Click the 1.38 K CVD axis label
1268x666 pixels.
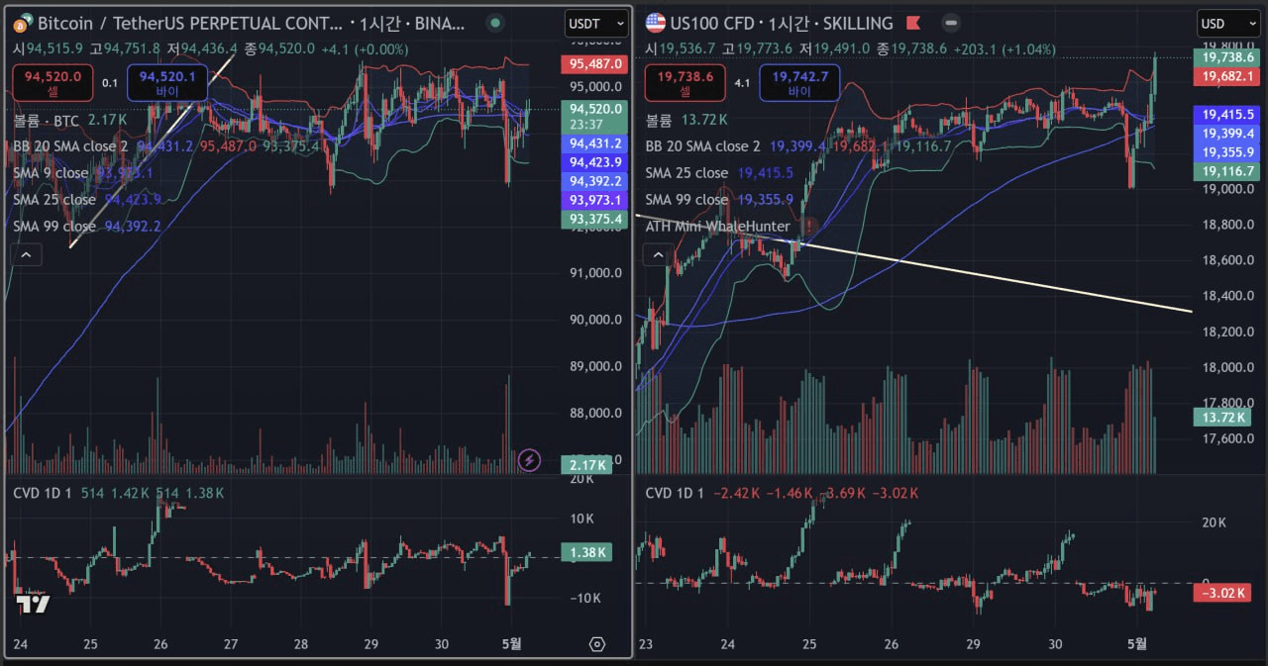pos(586,552)
